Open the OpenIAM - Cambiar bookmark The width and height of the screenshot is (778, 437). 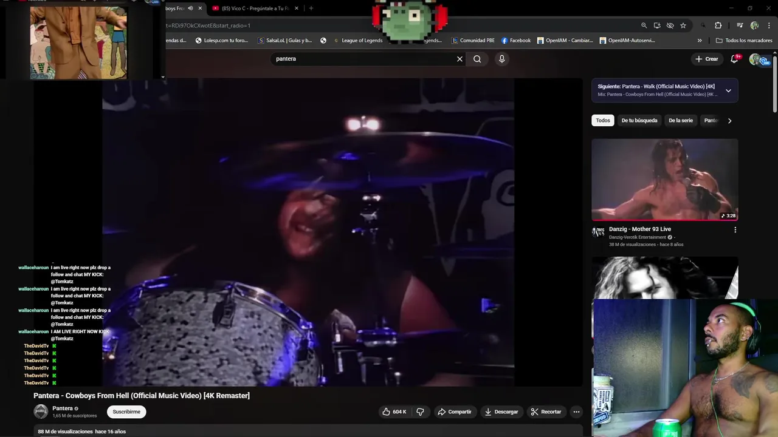click(x=565, y=41)
